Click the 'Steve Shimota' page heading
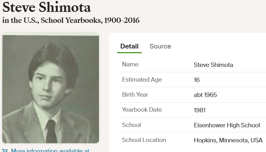The height and width of the screenshot is (152, 266). point(47,8)
